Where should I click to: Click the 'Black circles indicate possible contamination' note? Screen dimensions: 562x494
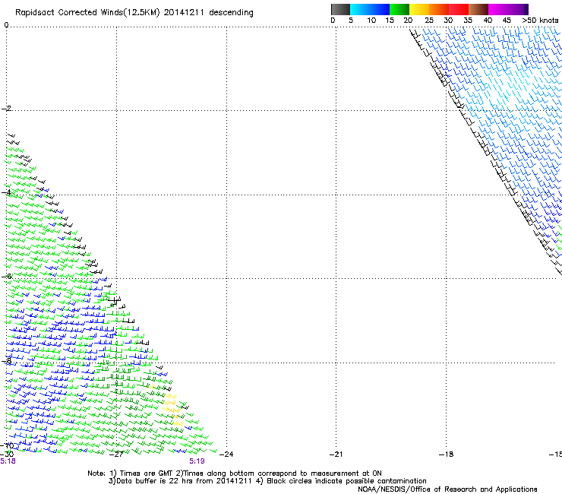click(346, 481)
